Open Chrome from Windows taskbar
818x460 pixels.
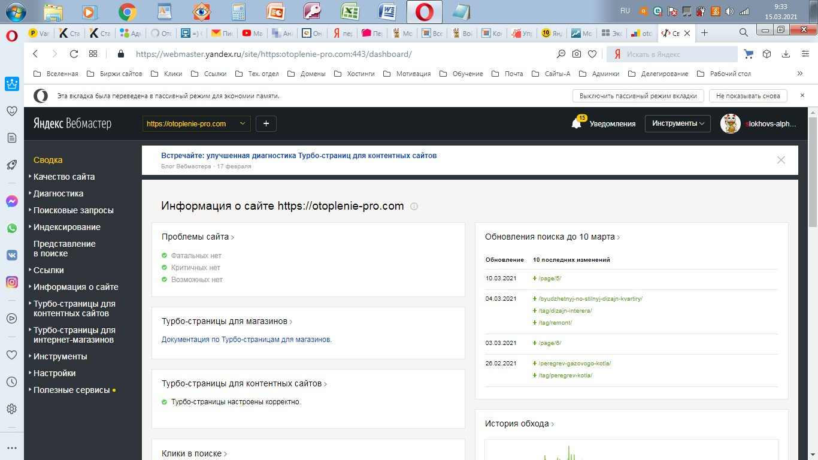pyautogui.click(x=127, y=11)
